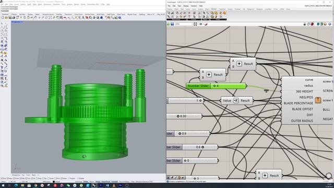The width and height of the screenshot is (334, 188).
Task: Click the last blue sphere icon on Grasshopper canvas toolbar
Action: pos(329,24)
